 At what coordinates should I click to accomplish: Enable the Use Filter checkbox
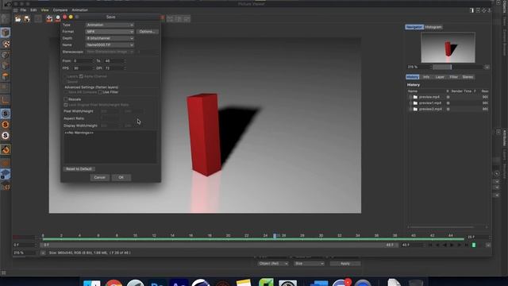pyautogui.click(x=100, y=92)
